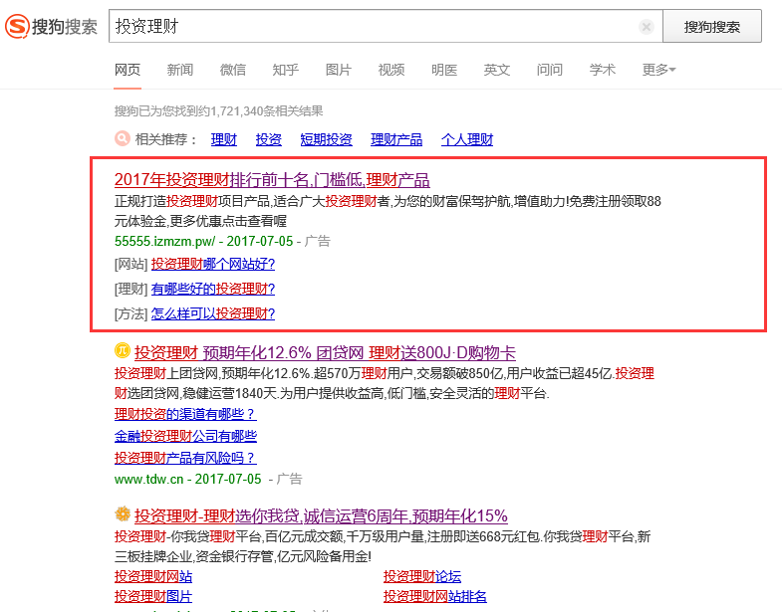Viewport: 782px width, 612px height.
Task: Switch to the 新闻 tab
Action: click(180, 70)
